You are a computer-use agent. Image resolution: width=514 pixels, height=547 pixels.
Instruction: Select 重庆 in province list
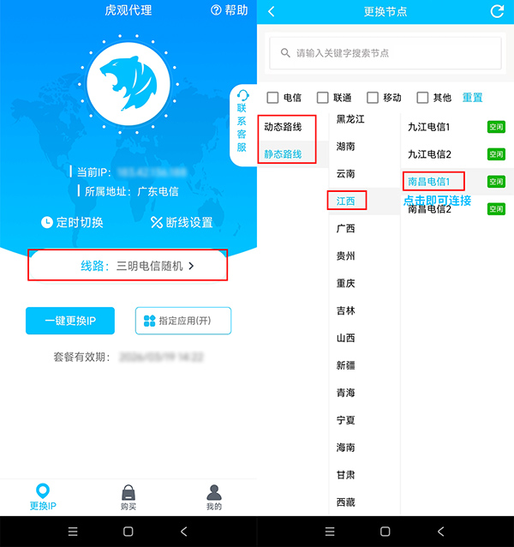point(346,283)
